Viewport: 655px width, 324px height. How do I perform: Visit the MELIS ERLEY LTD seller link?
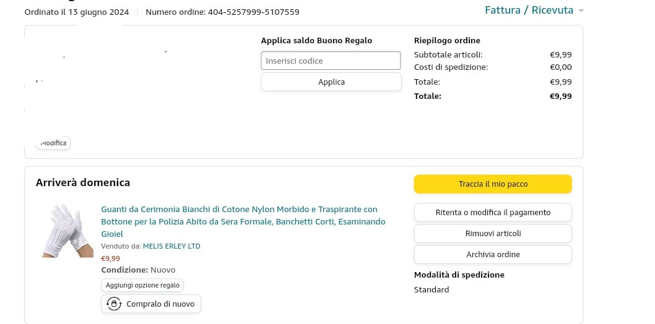171,246
